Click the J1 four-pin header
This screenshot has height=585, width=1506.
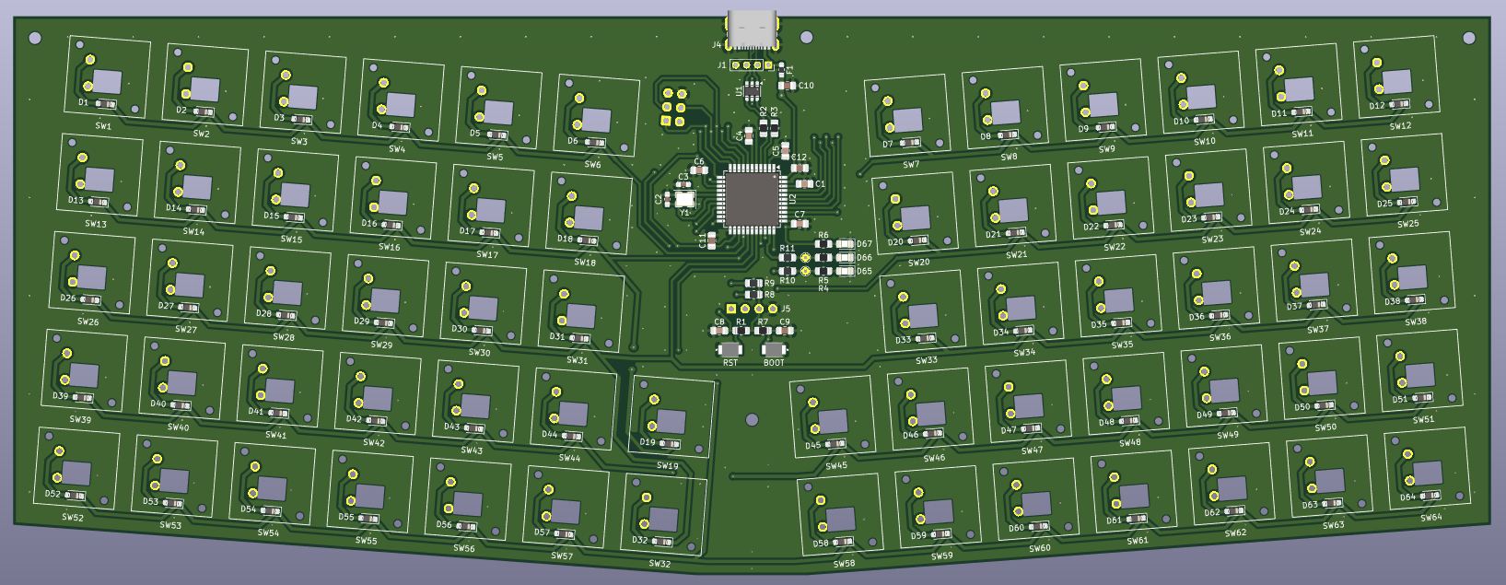pyautogui.click(x=751, y=65)
